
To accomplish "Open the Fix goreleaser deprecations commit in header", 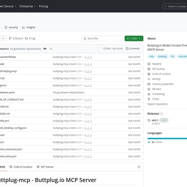I will point(25,49).
